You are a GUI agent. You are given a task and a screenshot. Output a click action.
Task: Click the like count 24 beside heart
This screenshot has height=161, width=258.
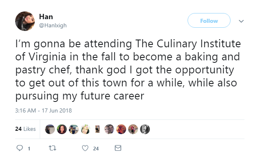(96, 148)
